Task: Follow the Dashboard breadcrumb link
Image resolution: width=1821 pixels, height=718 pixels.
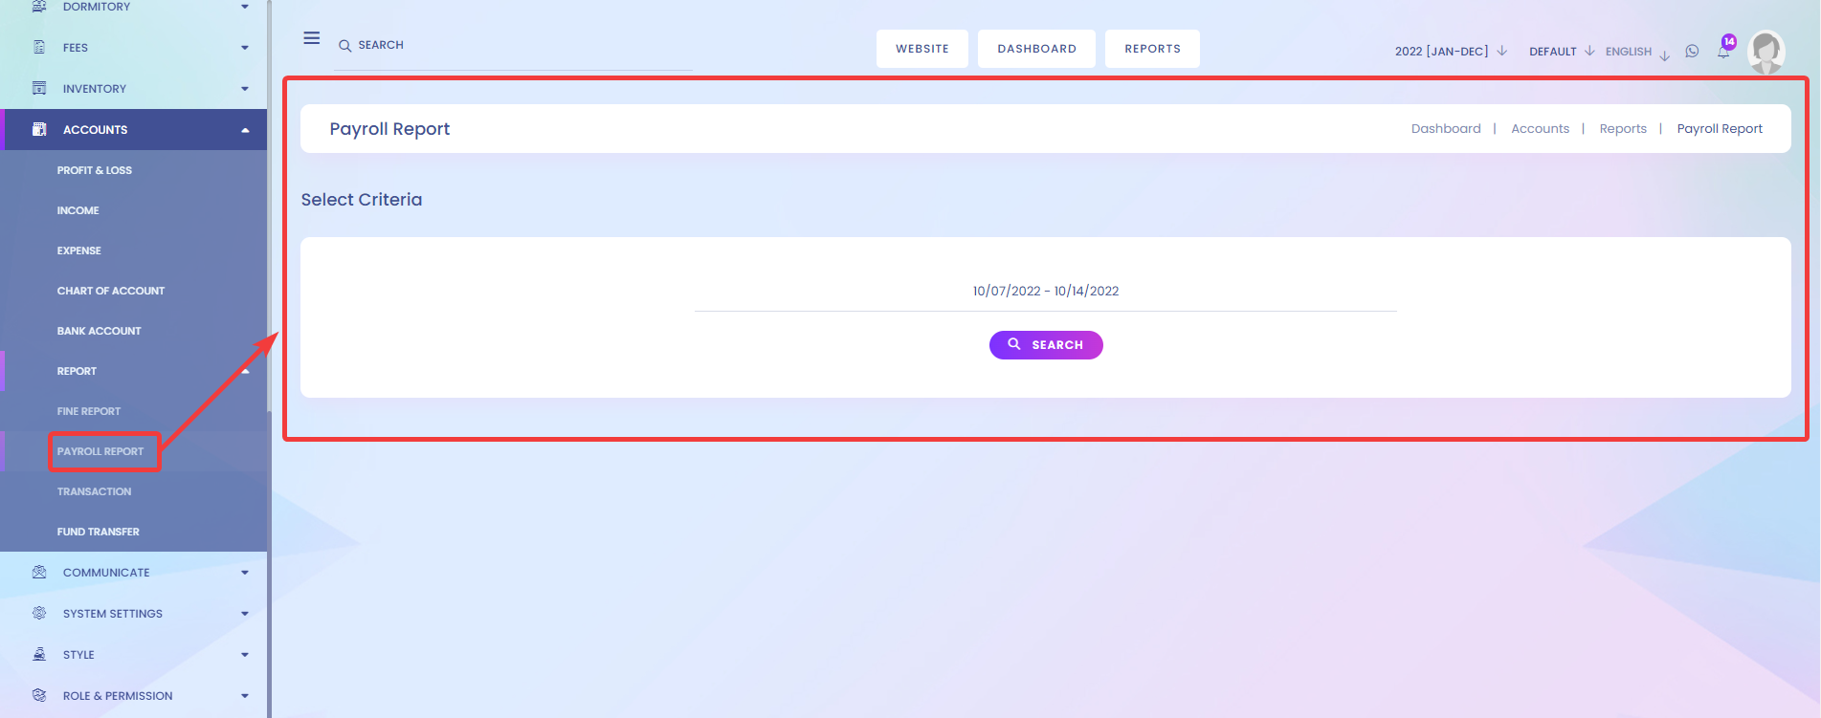Action: point(1446,129)
